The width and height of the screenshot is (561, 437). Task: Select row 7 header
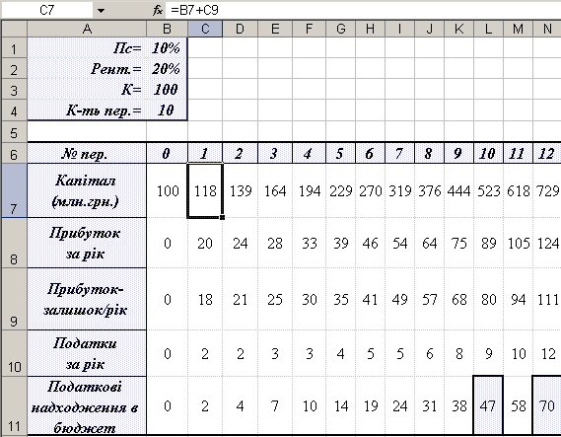pos(14,190)
